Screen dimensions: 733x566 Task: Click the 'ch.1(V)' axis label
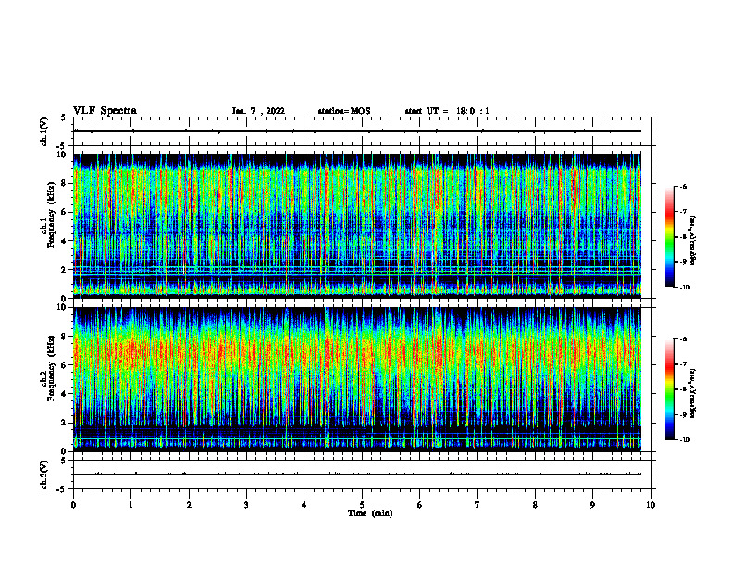click(43, 131)
